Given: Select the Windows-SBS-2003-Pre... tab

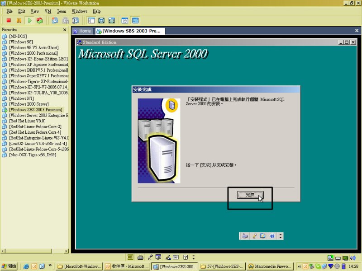Looking at the screenshot, I should pyautogui.click(x=130, y=31).
